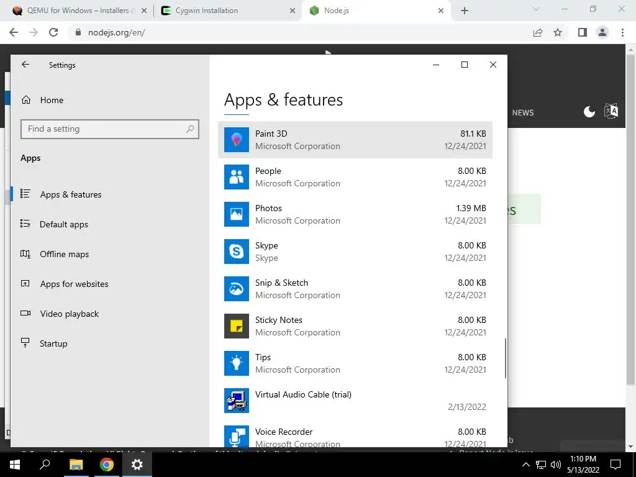Click the Chrome address bar URL
636x477 pixels.
point(116,32)
